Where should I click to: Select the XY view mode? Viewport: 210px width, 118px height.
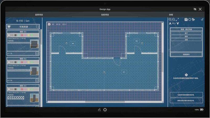tap(53, 24)
